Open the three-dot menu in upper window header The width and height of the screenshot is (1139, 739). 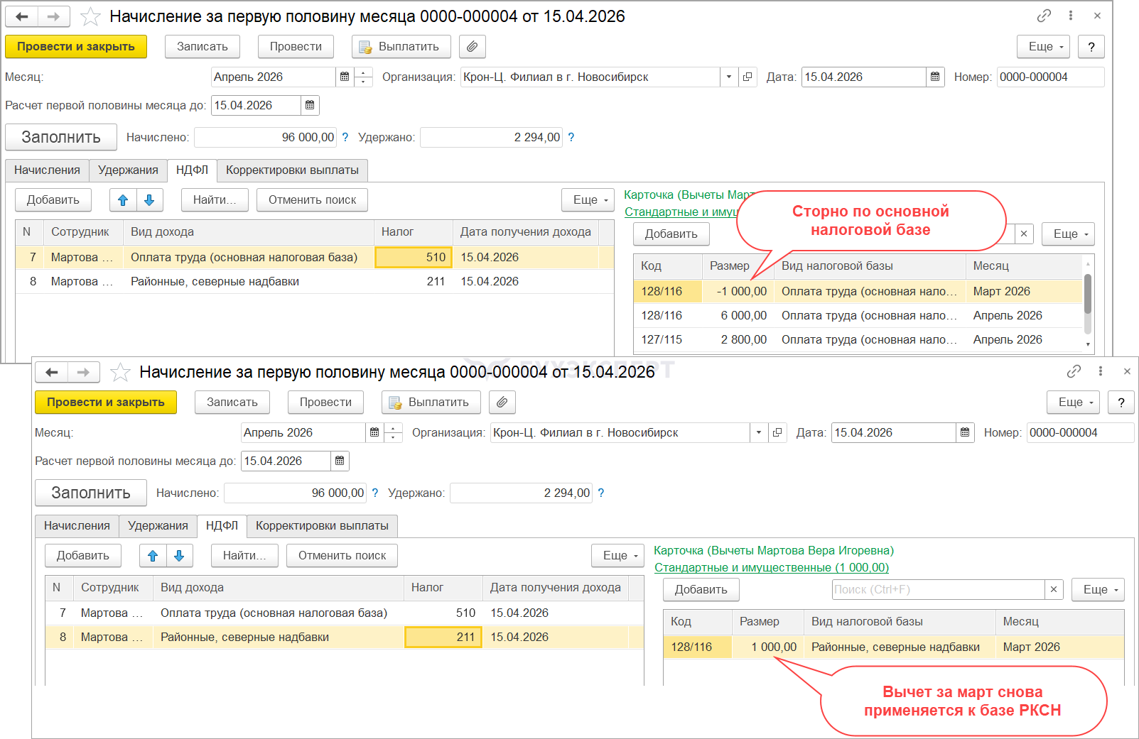(1070, 16)
